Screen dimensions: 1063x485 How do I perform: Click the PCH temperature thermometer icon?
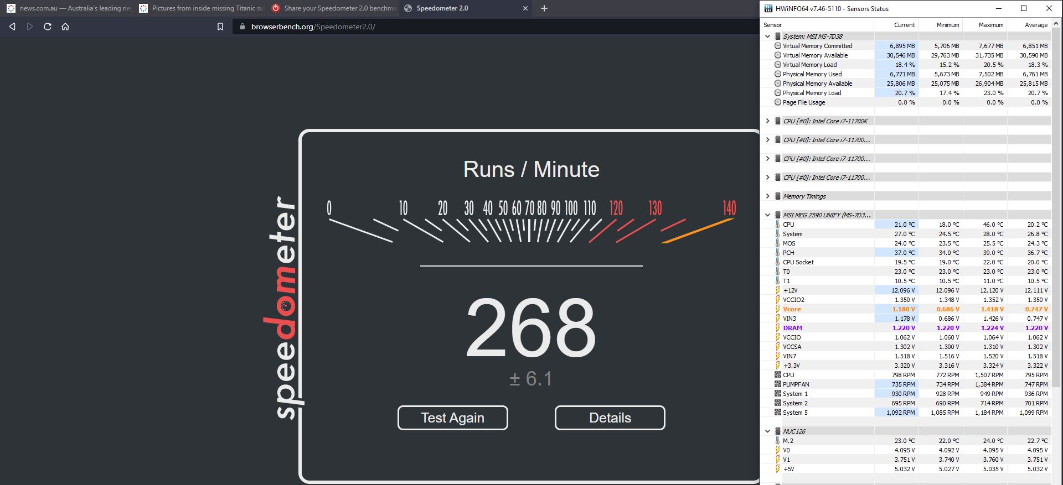(778, 253)
